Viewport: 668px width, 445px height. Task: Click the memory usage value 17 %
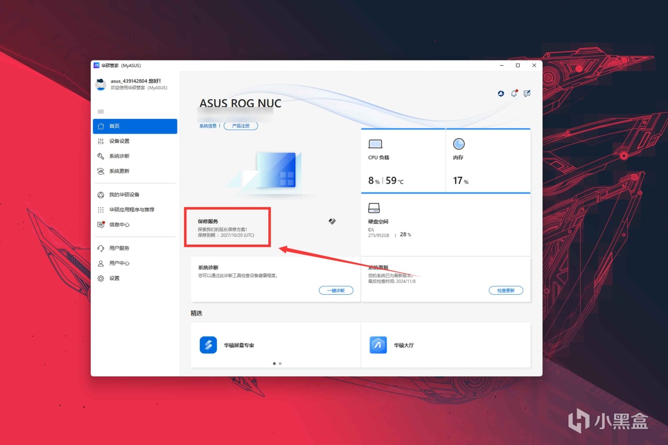(x=461, y=181)
